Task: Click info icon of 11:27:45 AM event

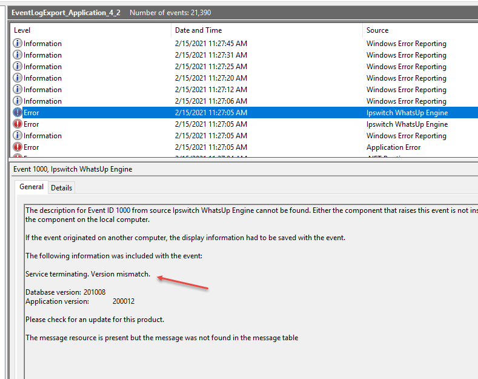Action: (x=18, y=43)
